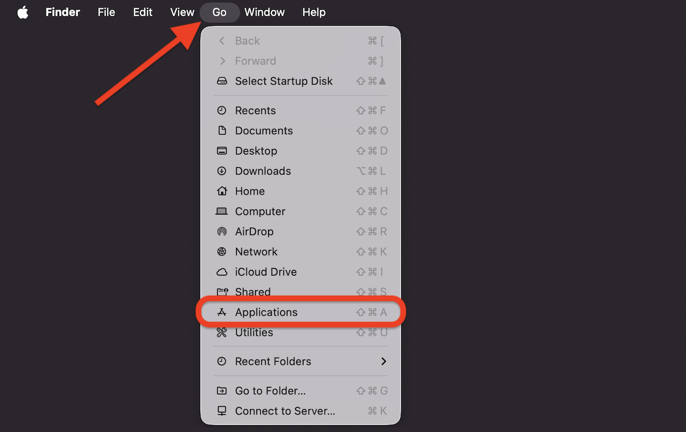
Task: Select the Shared text entry
Action: click(x=253, y=292)
